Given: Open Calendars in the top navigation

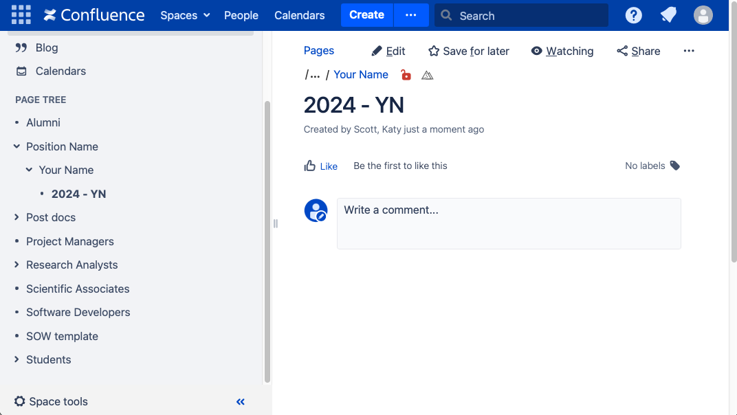Looking at the screenshot, I should (299, 15).
